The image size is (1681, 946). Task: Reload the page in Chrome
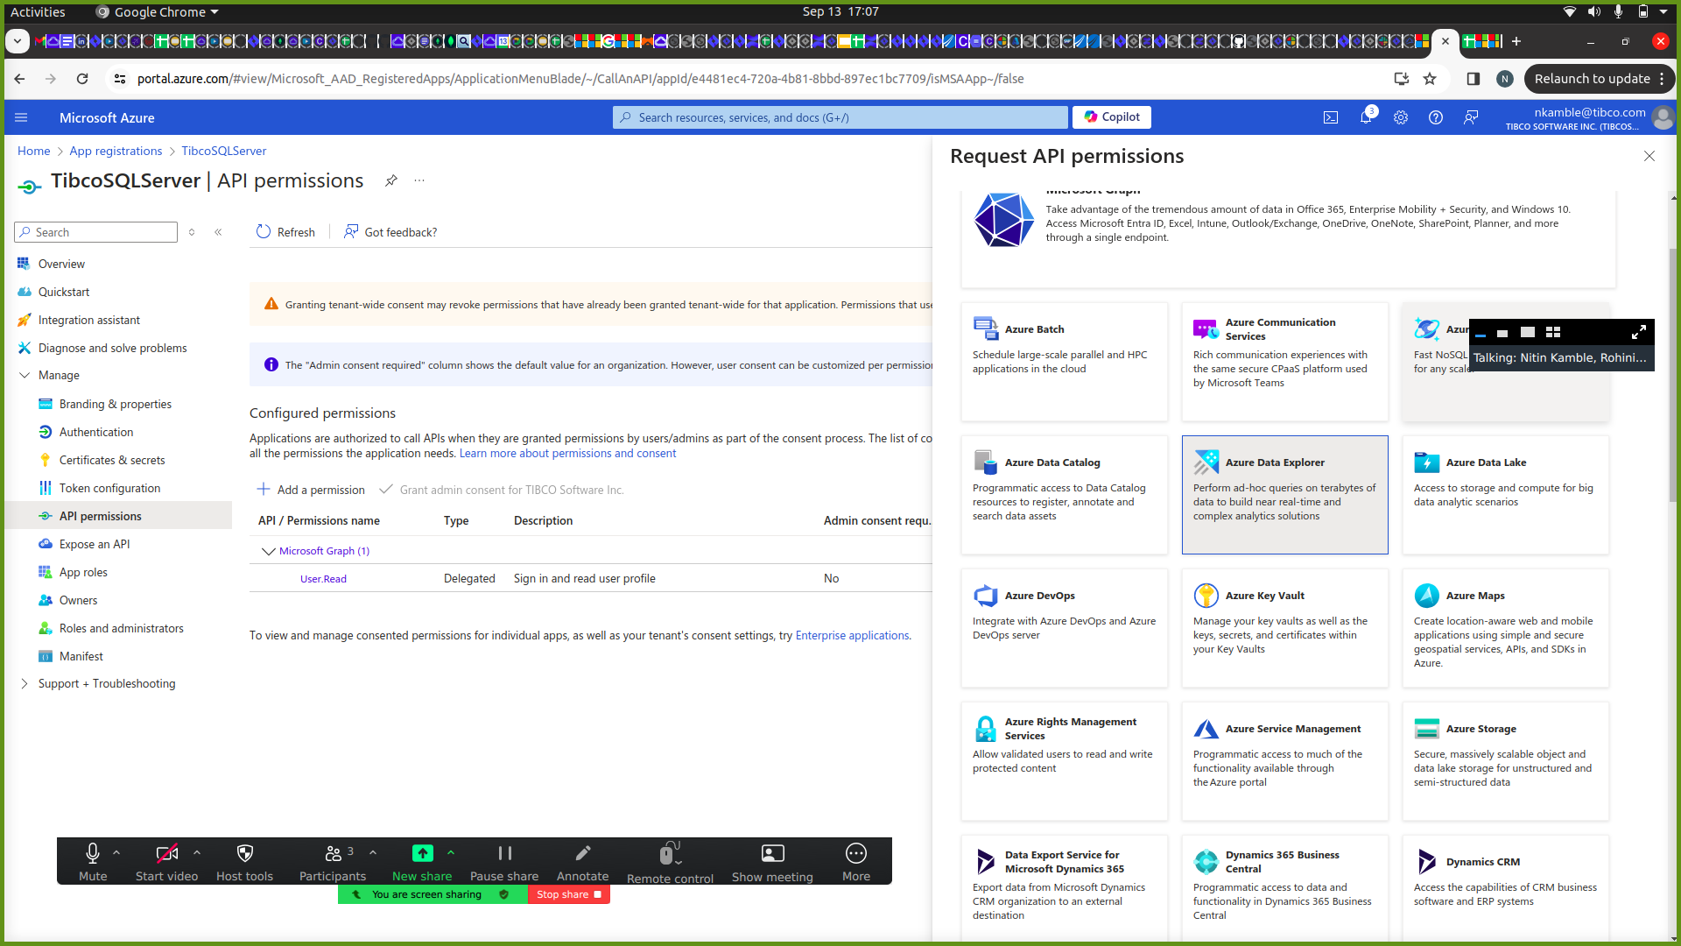click(82, 79)
